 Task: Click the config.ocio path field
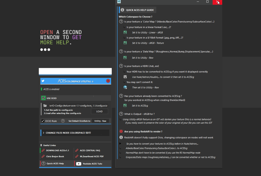(x=78, y=106)
